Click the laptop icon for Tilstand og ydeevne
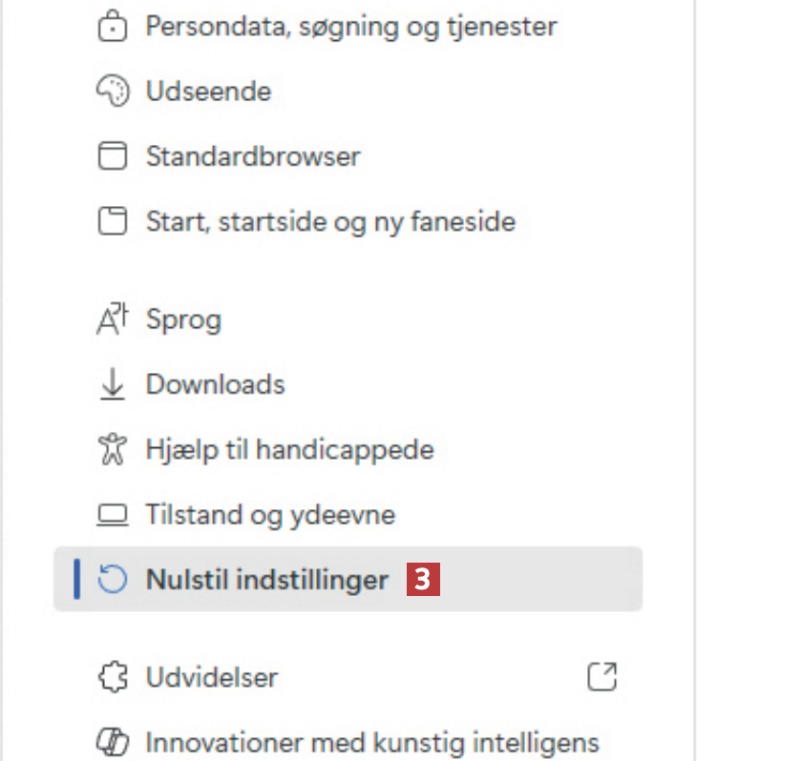Image resolution: width=802 pixels, height=761 pixels. pyautogui.click(x=113, y=516)
